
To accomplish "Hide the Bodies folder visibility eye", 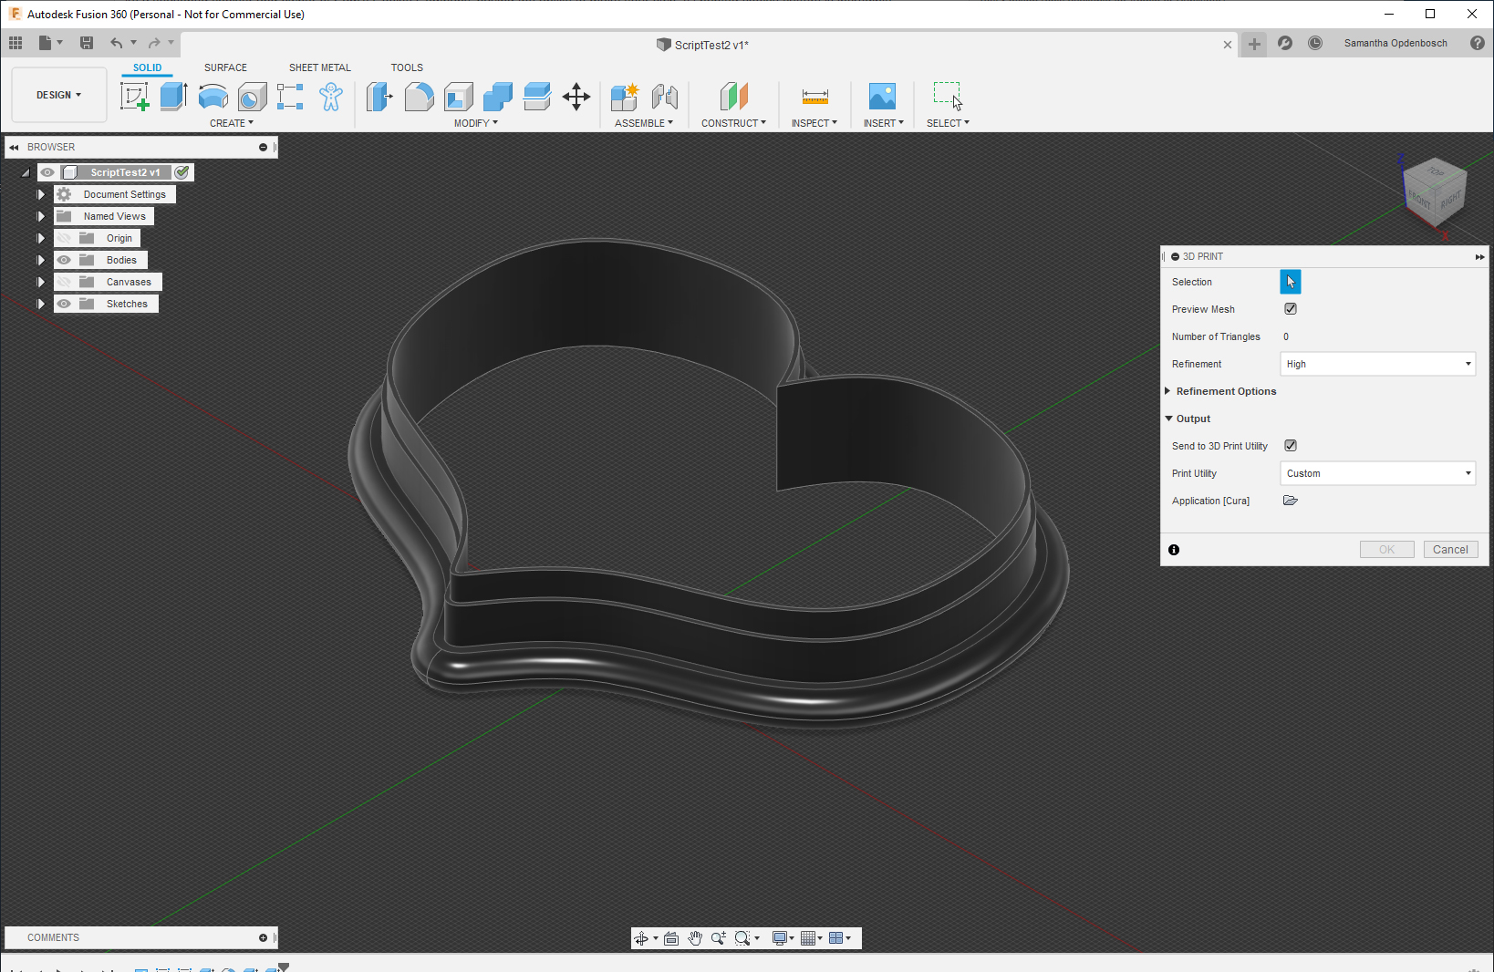I will [x=64, y=260].
